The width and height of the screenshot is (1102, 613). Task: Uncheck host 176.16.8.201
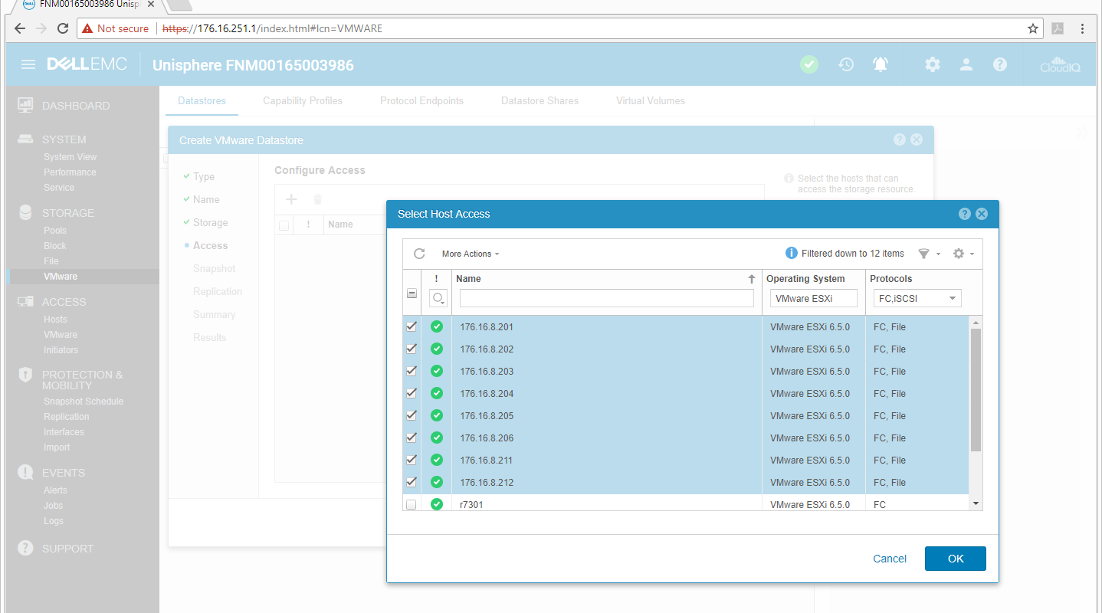coord(412,326)
